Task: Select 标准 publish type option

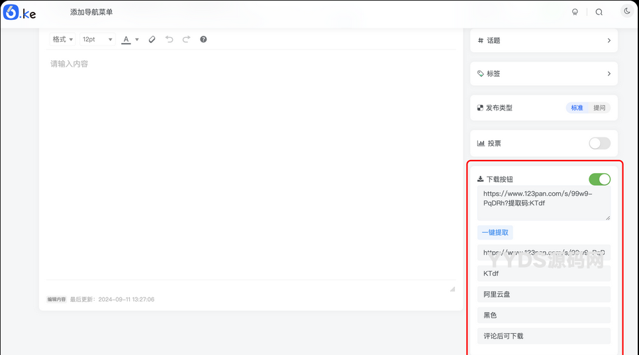Action: coord(577,108)
